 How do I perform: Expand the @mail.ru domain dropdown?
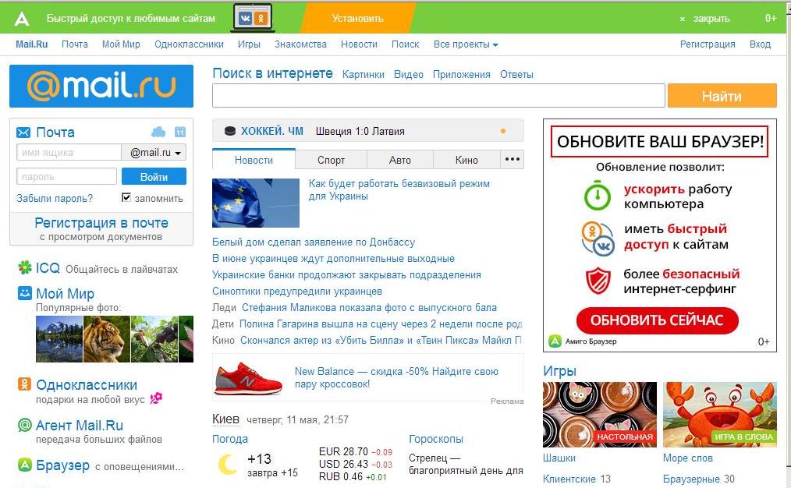pos(154,152)
